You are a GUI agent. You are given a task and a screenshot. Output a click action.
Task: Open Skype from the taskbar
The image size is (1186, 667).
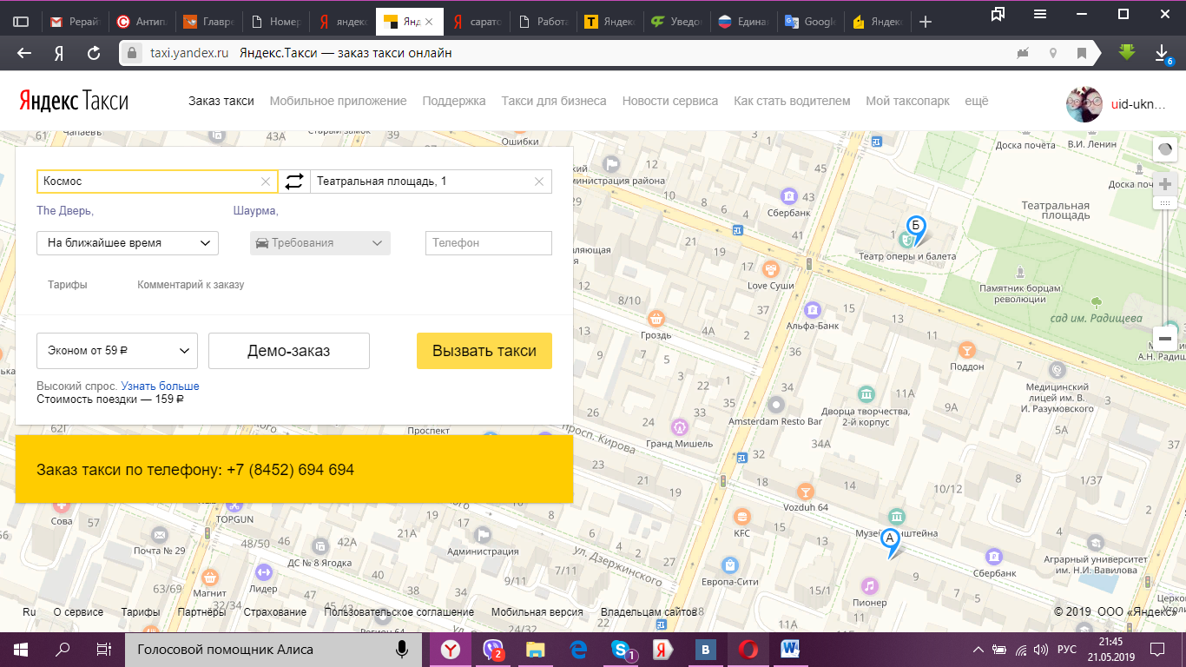622,649
